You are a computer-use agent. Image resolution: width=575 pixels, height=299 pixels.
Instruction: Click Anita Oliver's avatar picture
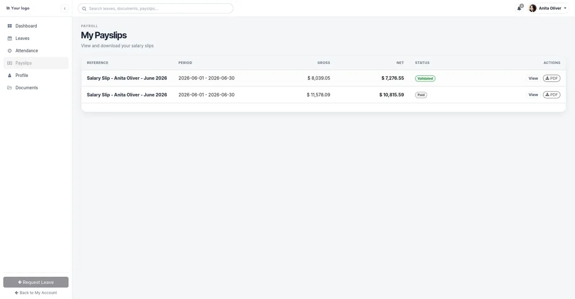pyautogui.click(x=533, y=8)
